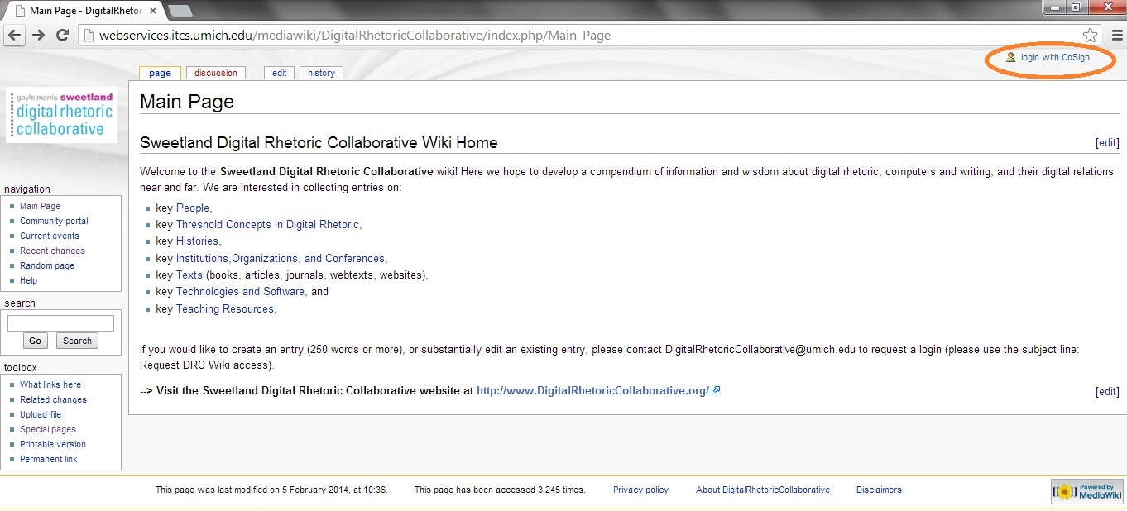The width and height of the screenshot is (1127, 511).
Task: Switch to the discussion tab
Action: (x=216, y=73)
